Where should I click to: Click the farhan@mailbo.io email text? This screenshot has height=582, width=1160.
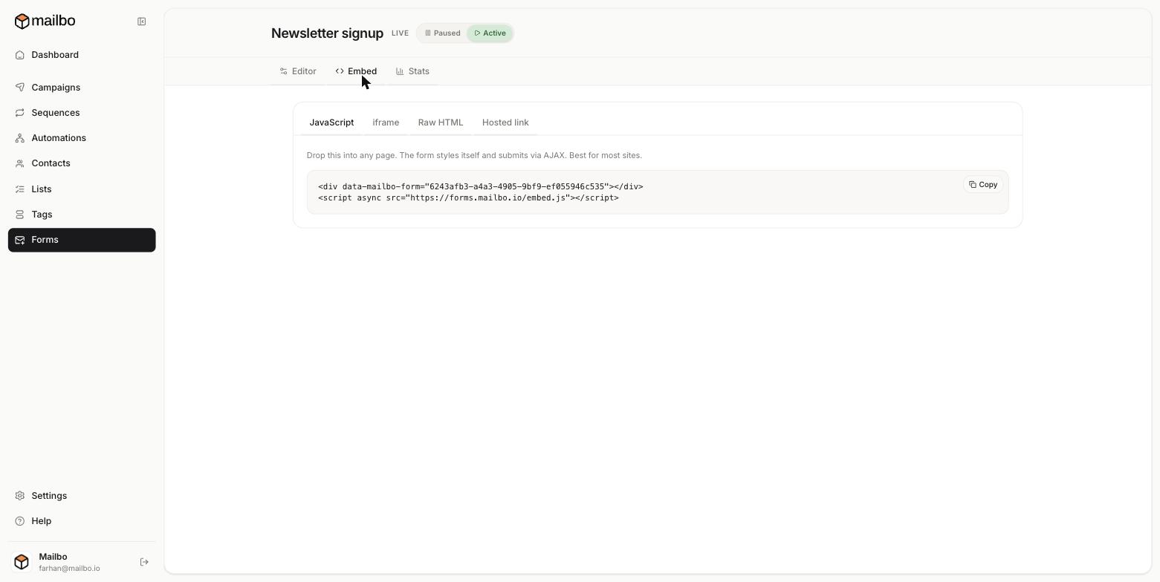(69, 569)
